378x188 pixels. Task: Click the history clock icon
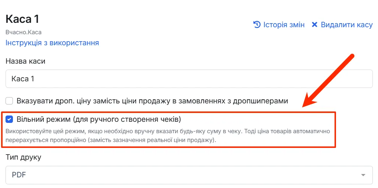tap(257, 25)
